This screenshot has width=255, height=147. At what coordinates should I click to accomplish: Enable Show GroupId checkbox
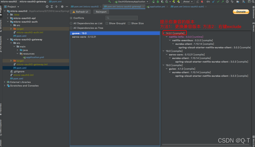[107, 23]
